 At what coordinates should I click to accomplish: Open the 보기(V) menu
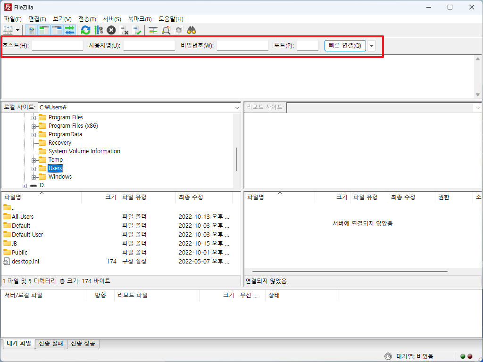pos(62,19)
